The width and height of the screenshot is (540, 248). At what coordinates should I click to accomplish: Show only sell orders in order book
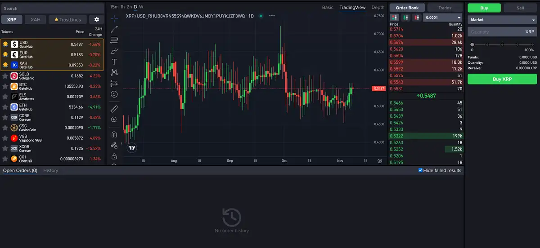pos(417,18)
